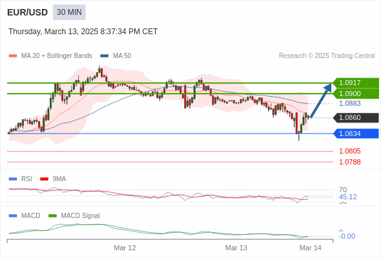Click the Mar 13 date axis label
The image size is (381, 258).
pyautogui.click(x=236, y=248)
